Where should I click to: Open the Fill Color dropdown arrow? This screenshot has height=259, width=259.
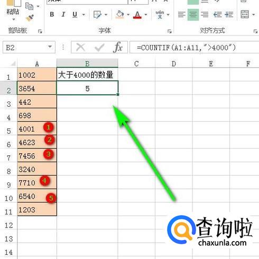pos(128,15)
